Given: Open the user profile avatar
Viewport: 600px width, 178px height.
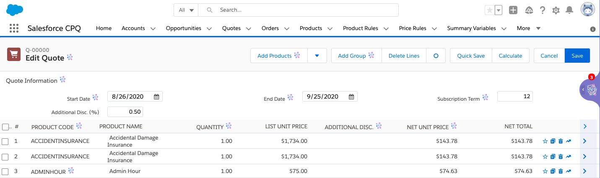Looking at the screenshot, I should (588, 10).
